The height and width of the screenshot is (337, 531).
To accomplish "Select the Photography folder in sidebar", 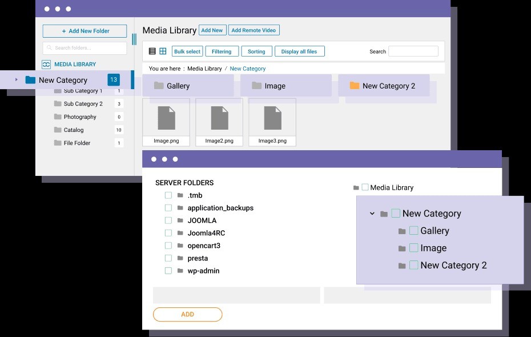I will (x=80, y=117).
